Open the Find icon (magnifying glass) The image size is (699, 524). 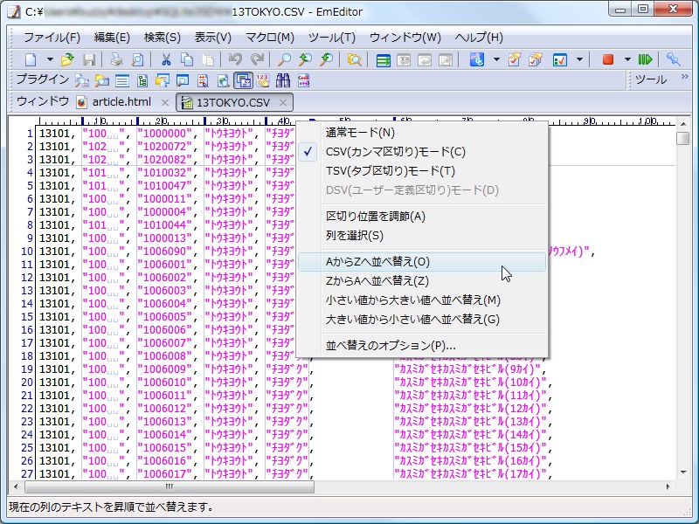tap(284, 59)
